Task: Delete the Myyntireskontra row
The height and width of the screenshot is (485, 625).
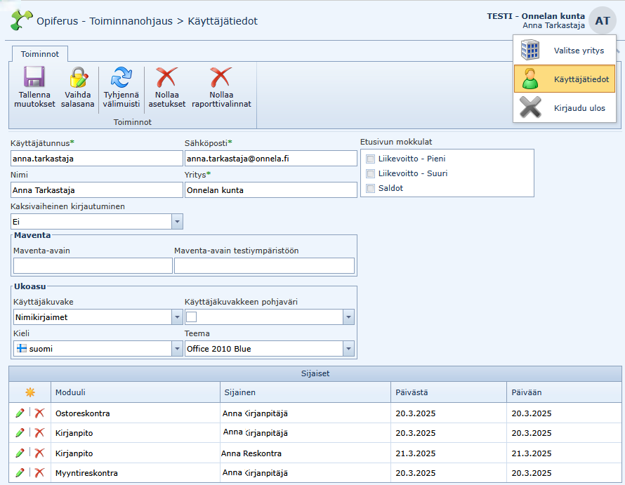Action: [x=39, y=472]
